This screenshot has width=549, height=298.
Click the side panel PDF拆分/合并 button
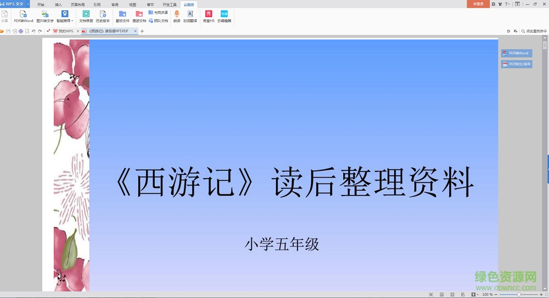coord(517,64)
